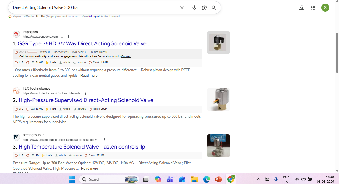Open whois for astengroup result
339x184 pixels.
pos(61,155)
